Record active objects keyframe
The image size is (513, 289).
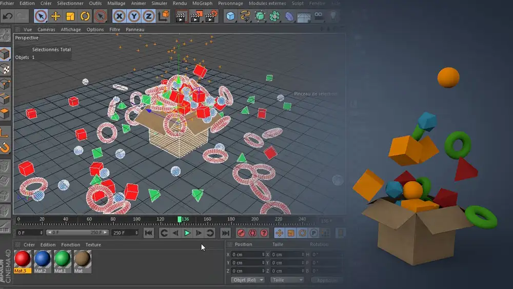(241, 233)
